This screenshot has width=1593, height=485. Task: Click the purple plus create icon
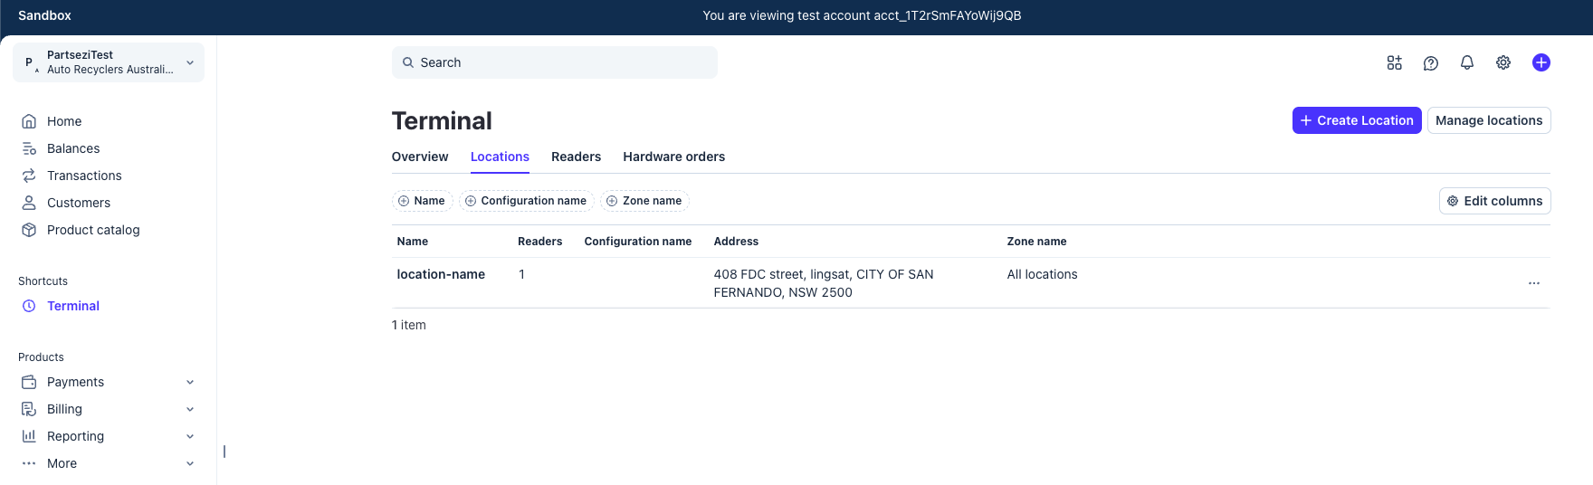1541,62
